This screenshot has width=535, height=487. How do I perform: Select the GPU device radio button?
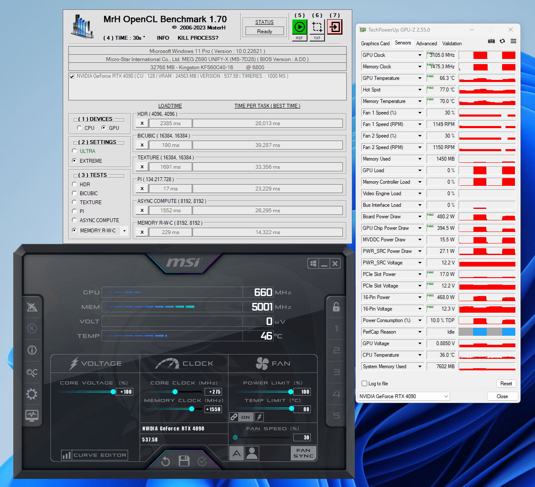[103, 128]
